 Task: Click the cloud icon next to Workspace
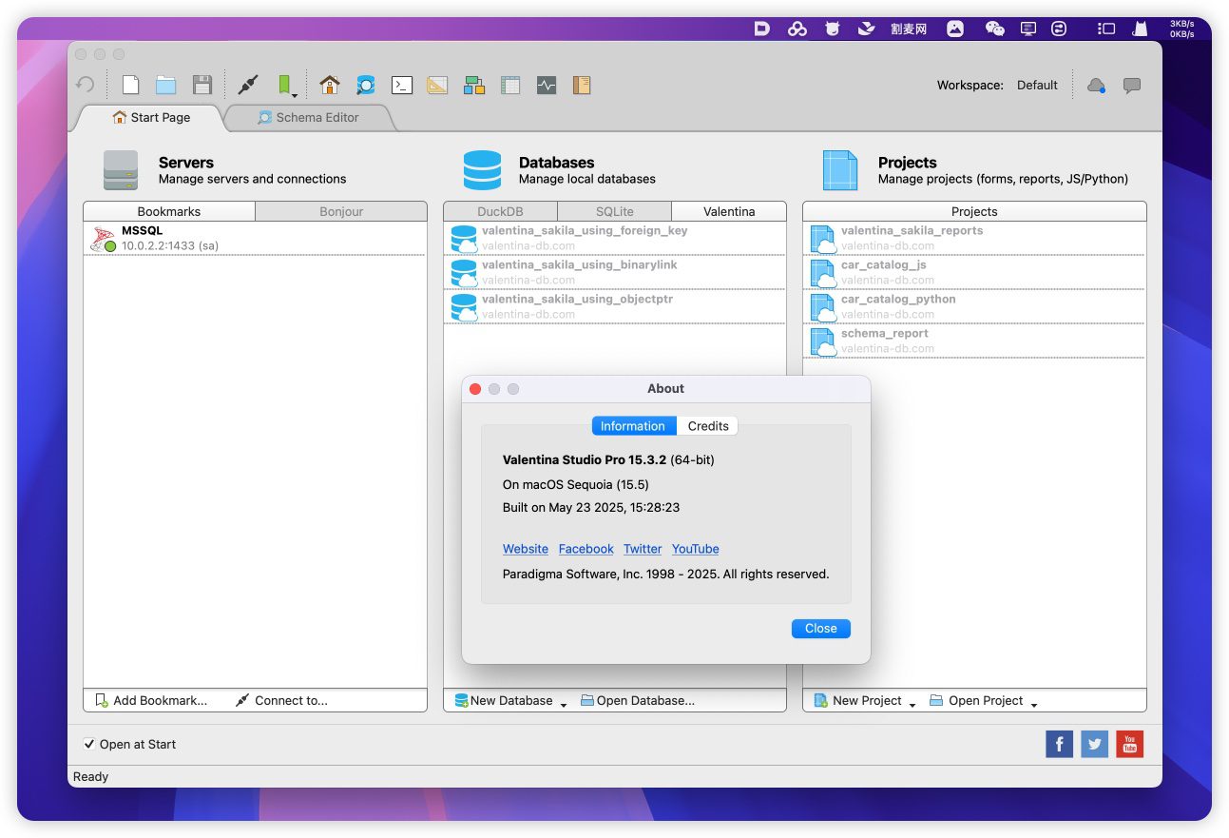(1096, 85)
